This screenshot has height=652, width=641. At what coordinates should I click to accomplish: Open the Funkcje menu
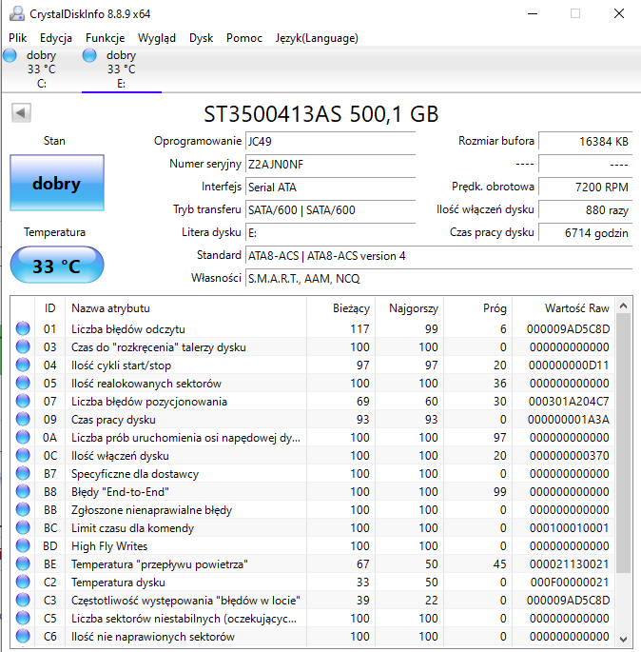(105, 38)
